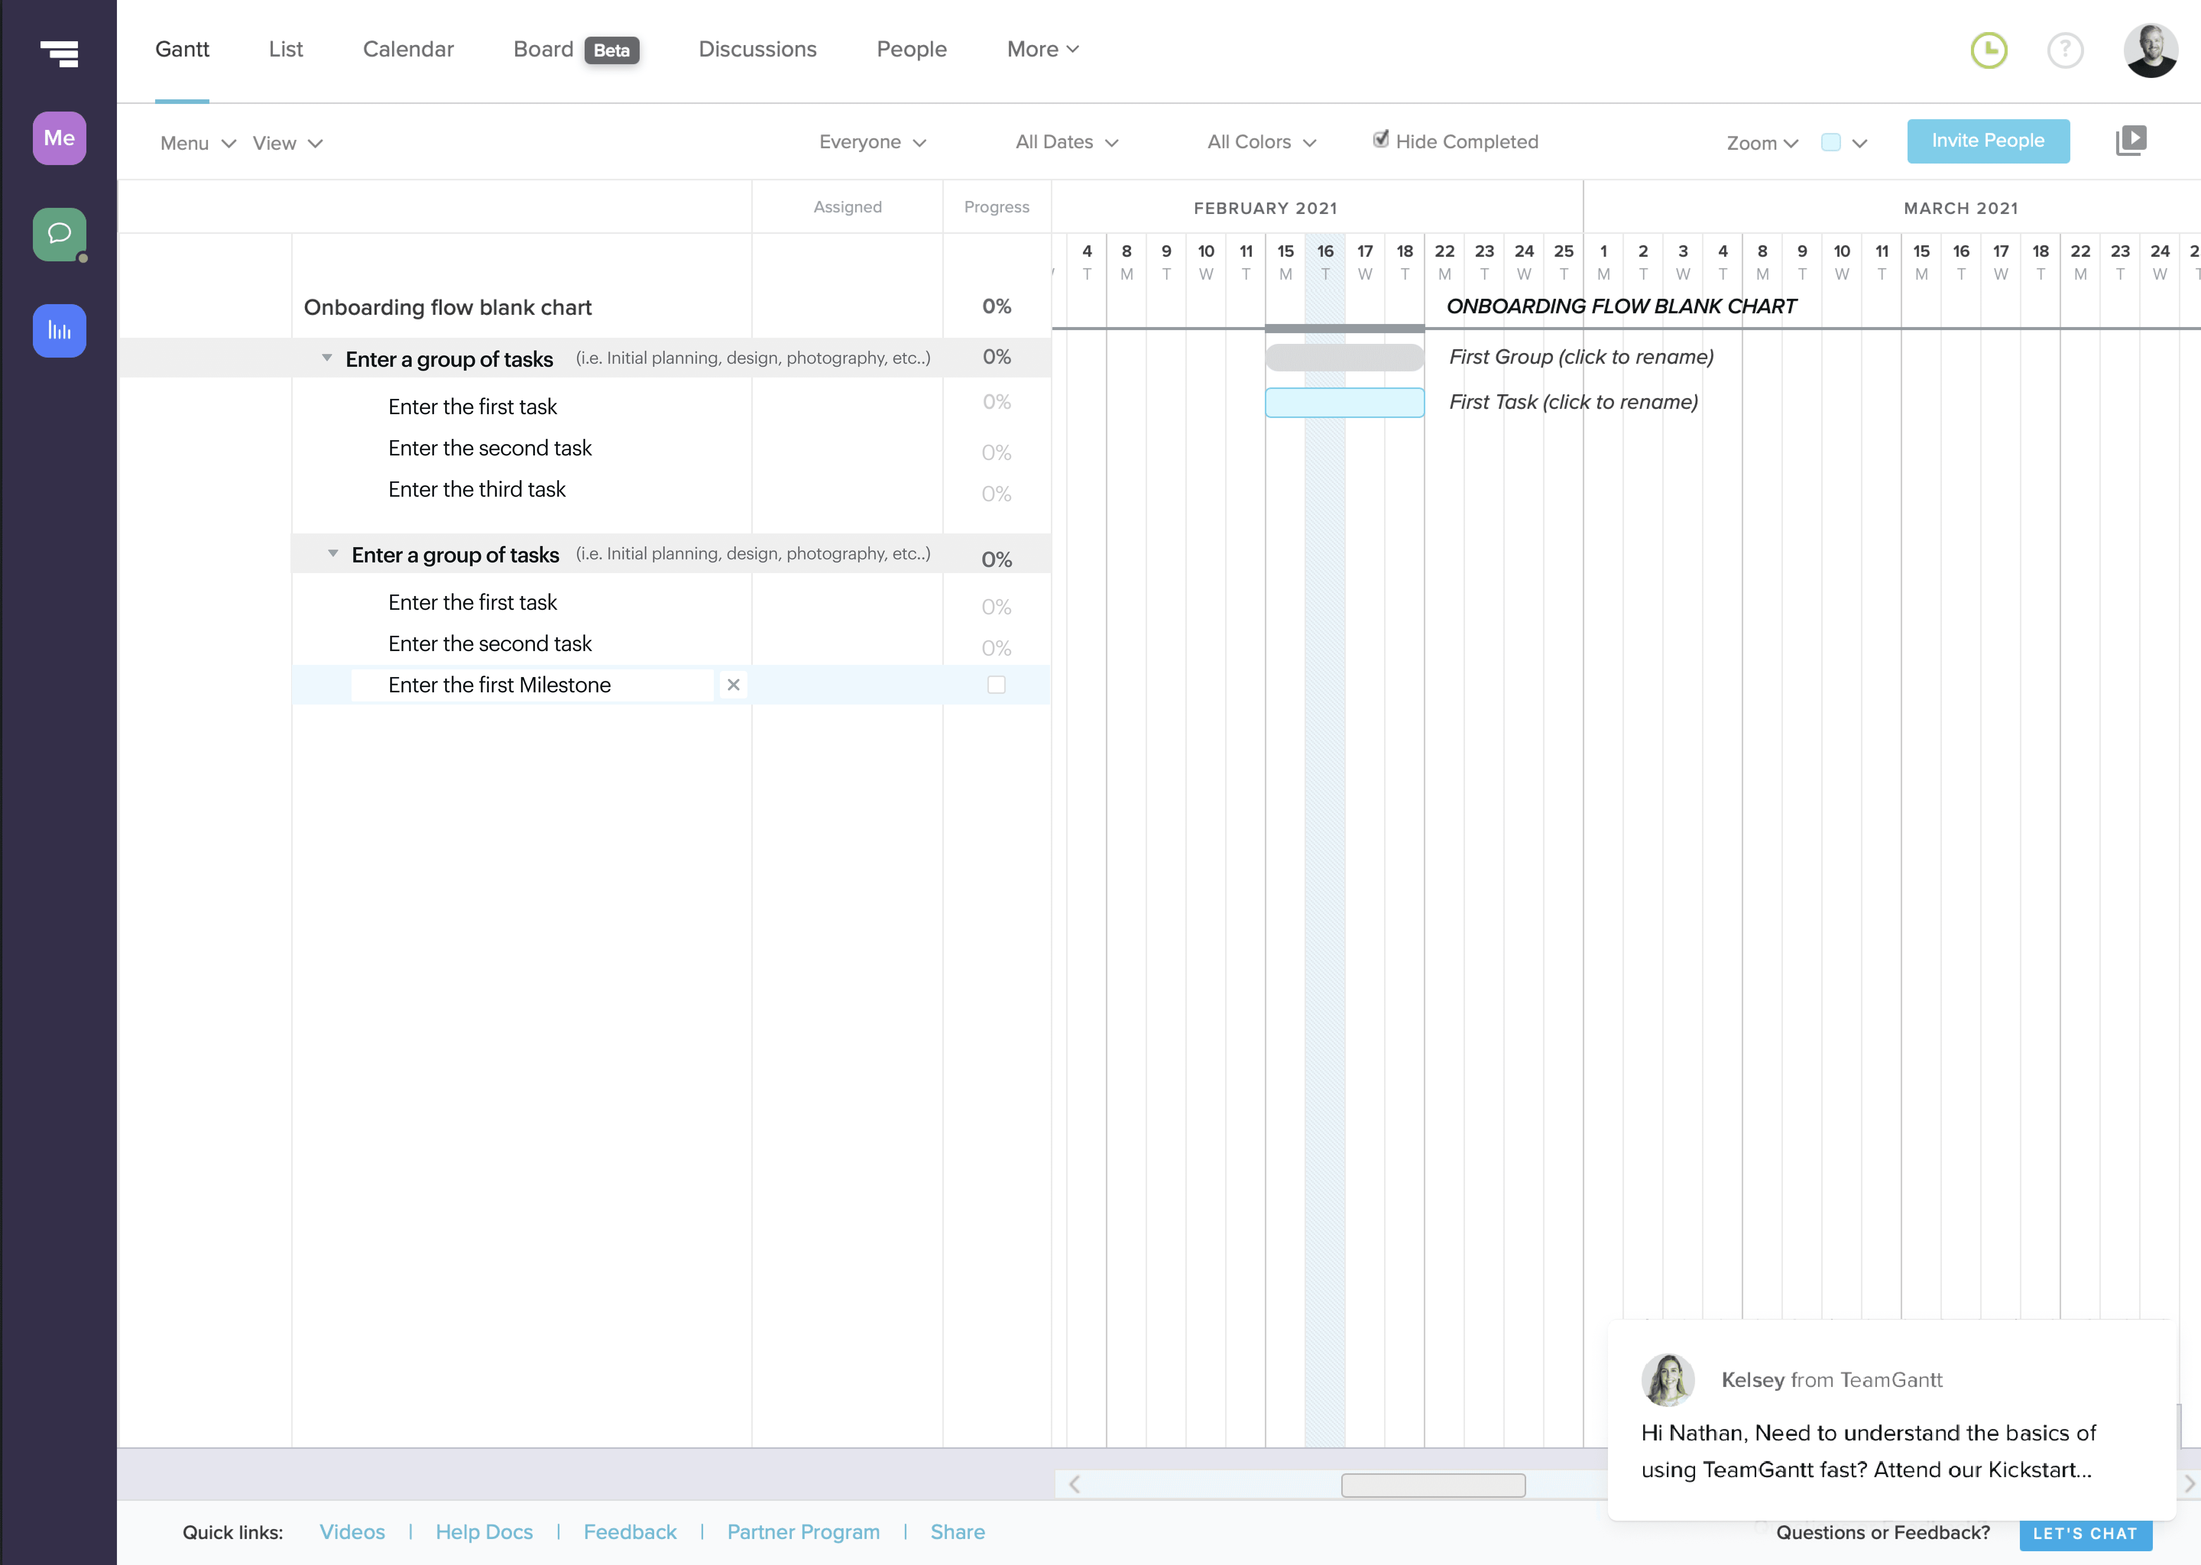Image resolution: width=2201 pixels, height=1565 pixels.
Task: Collapse the first group of tasks
Action: coord(327,358)
